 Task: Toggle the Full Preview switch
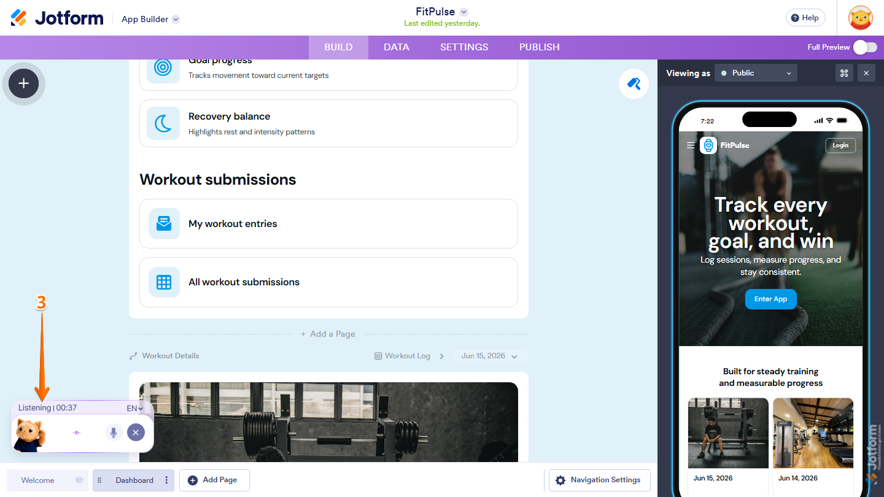(865, 47)
